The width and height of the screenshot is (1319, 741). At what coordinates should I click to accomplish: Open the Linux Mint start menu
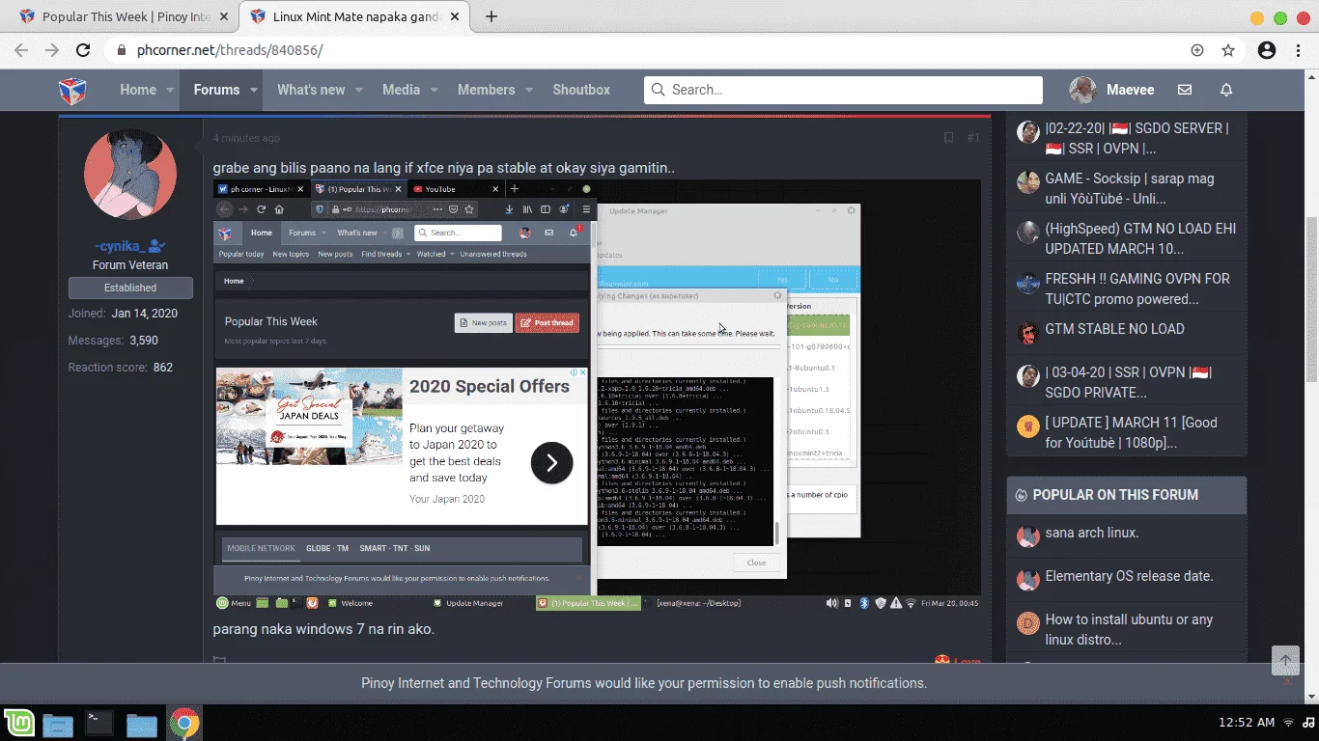tap(18, 723)
